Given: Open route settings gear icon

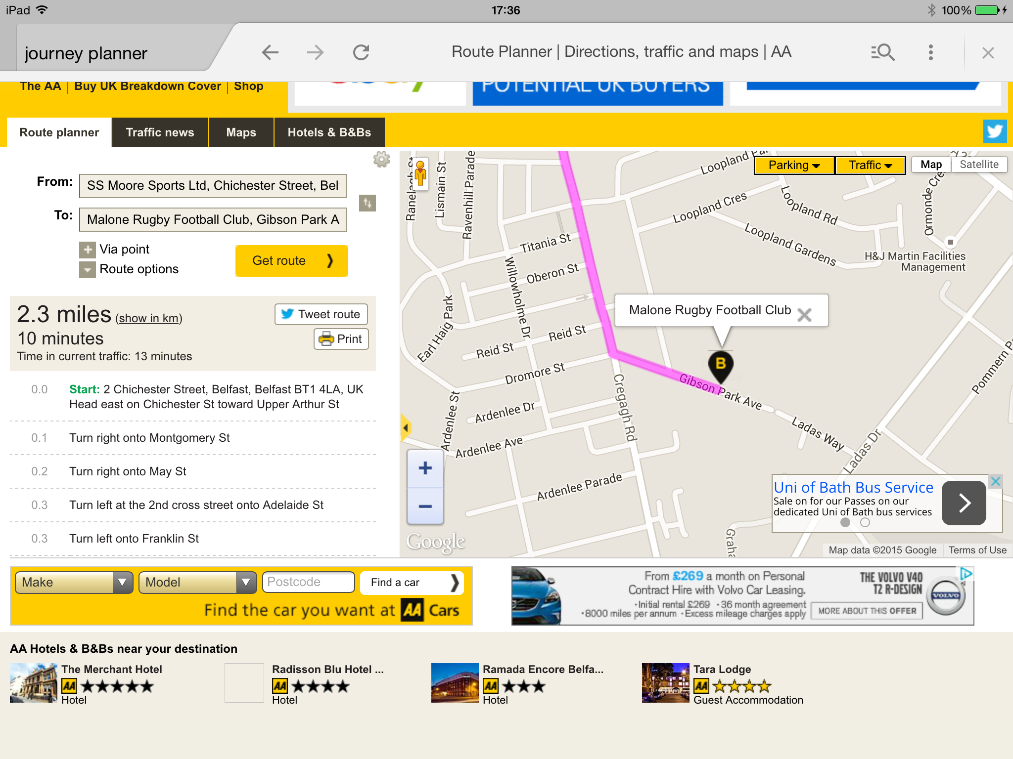Looking at the screenshot, I should tap(381, 159).
